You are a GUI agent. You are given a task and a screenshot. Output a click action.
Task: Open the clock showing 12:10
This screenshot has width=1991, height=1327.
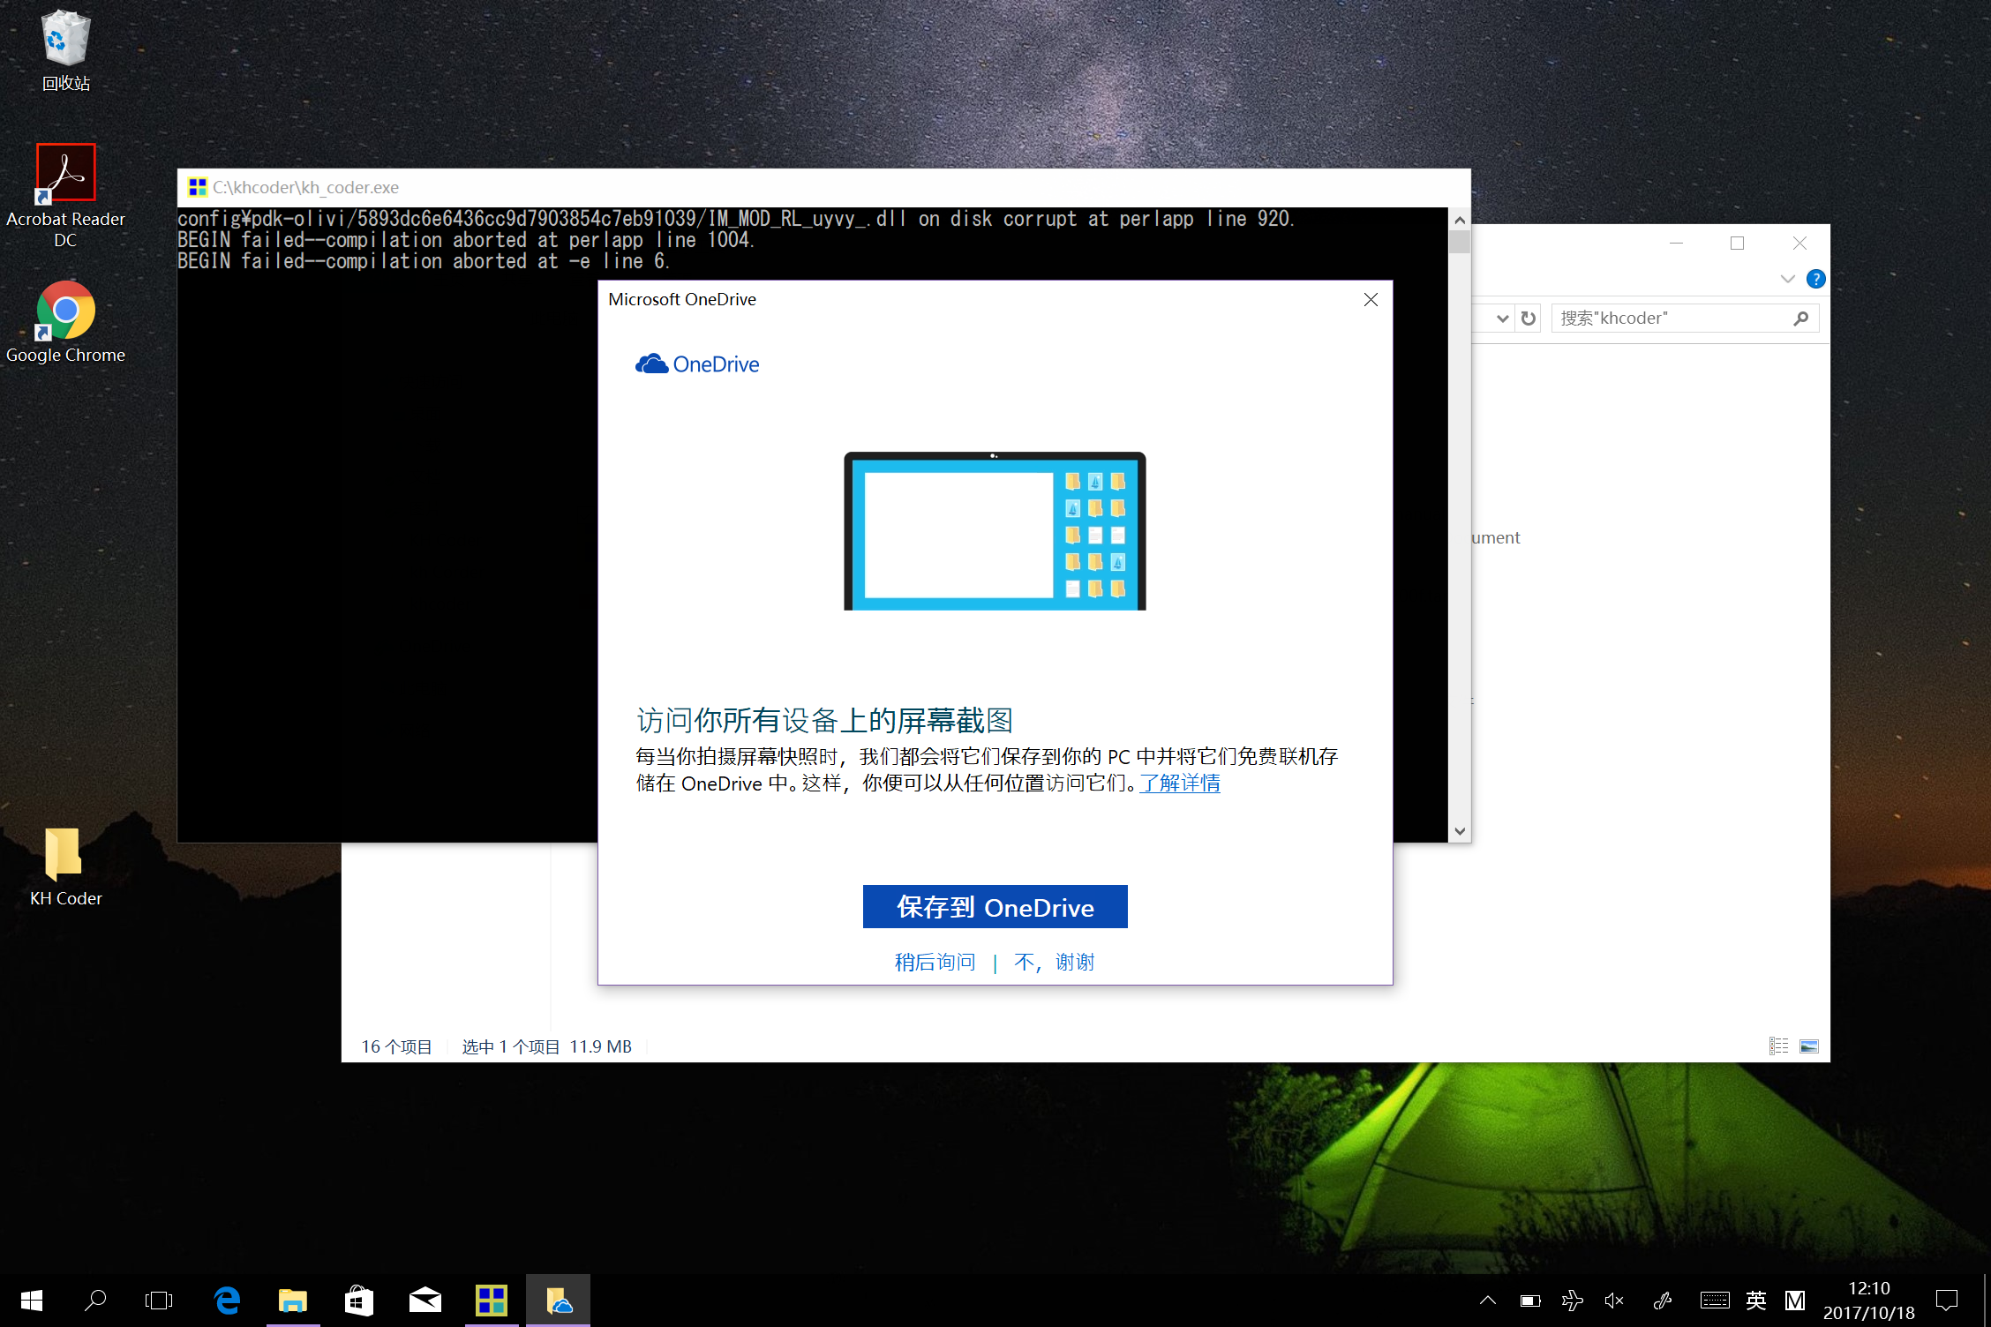(1868, 1300)
